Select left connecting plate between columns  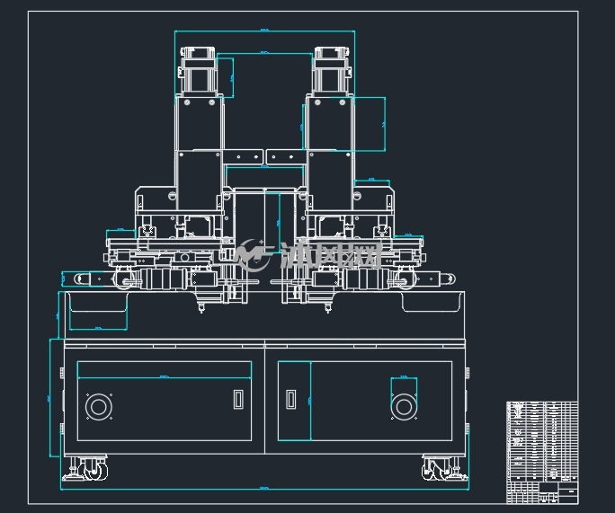(244, 156)
